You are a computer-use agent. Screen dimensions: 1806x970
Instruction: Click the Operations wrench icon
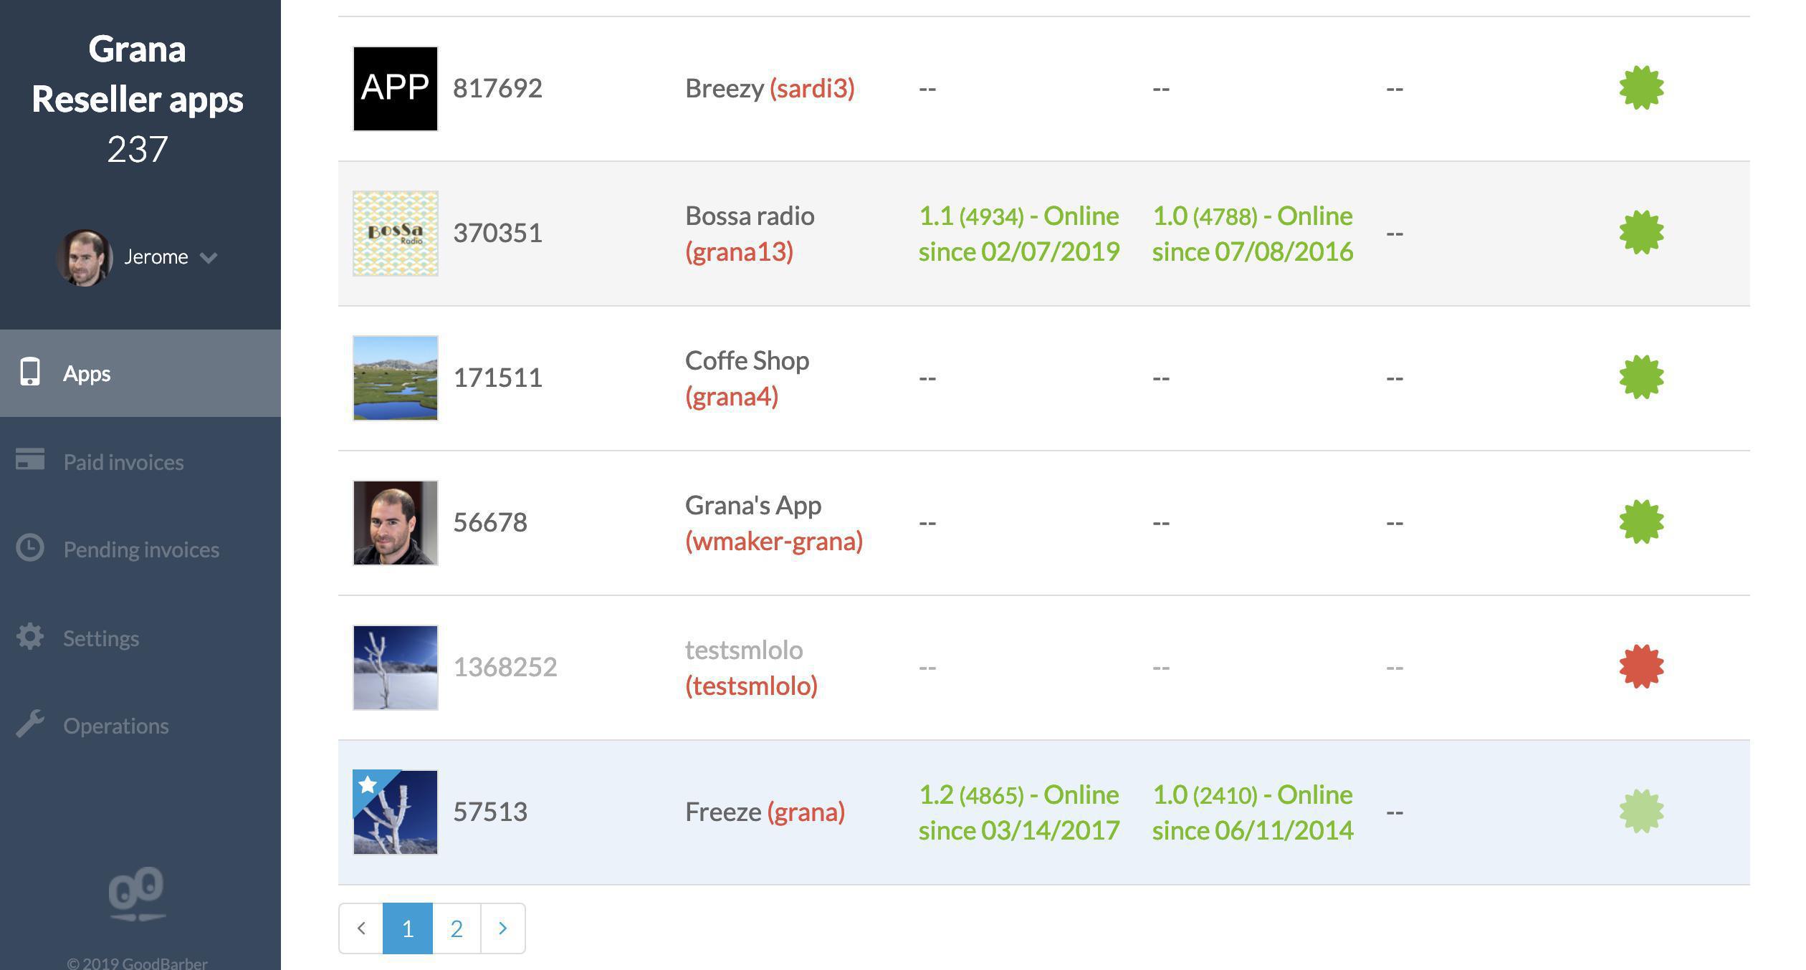(x=30, y=724)
